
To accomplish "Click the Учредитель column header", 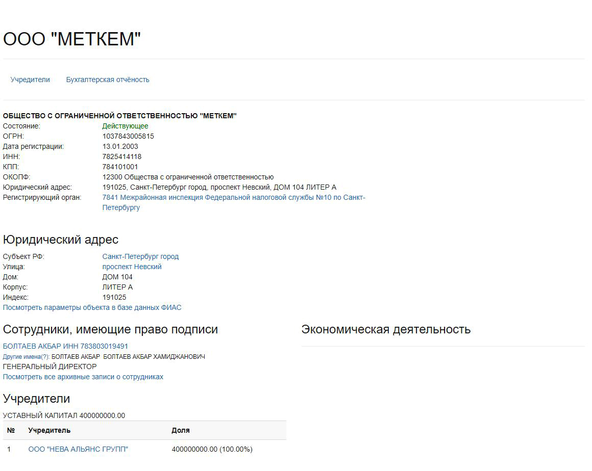I will pos(50,430).
